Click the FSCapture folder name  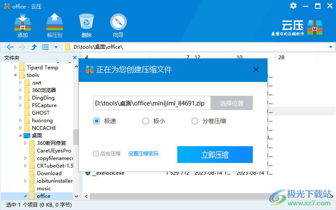[x=44, y=105]
